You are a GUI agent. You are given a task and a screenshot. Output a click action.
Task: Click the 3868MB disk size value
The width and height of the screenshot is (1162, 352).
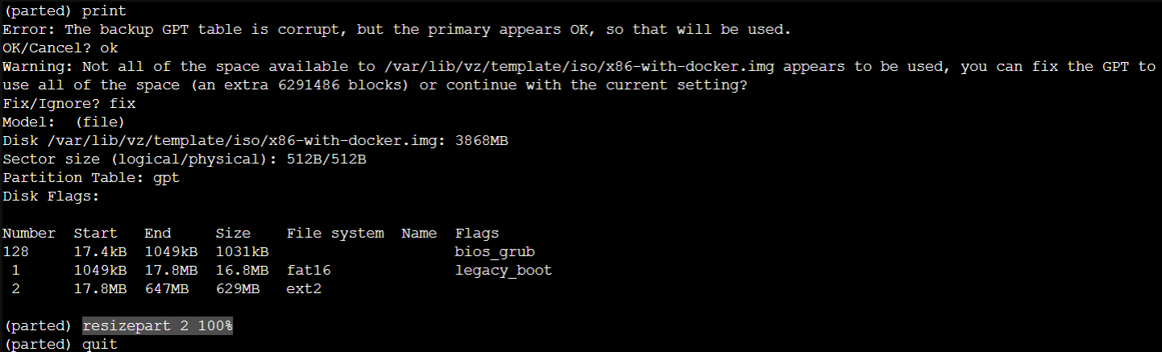point(481,141)
